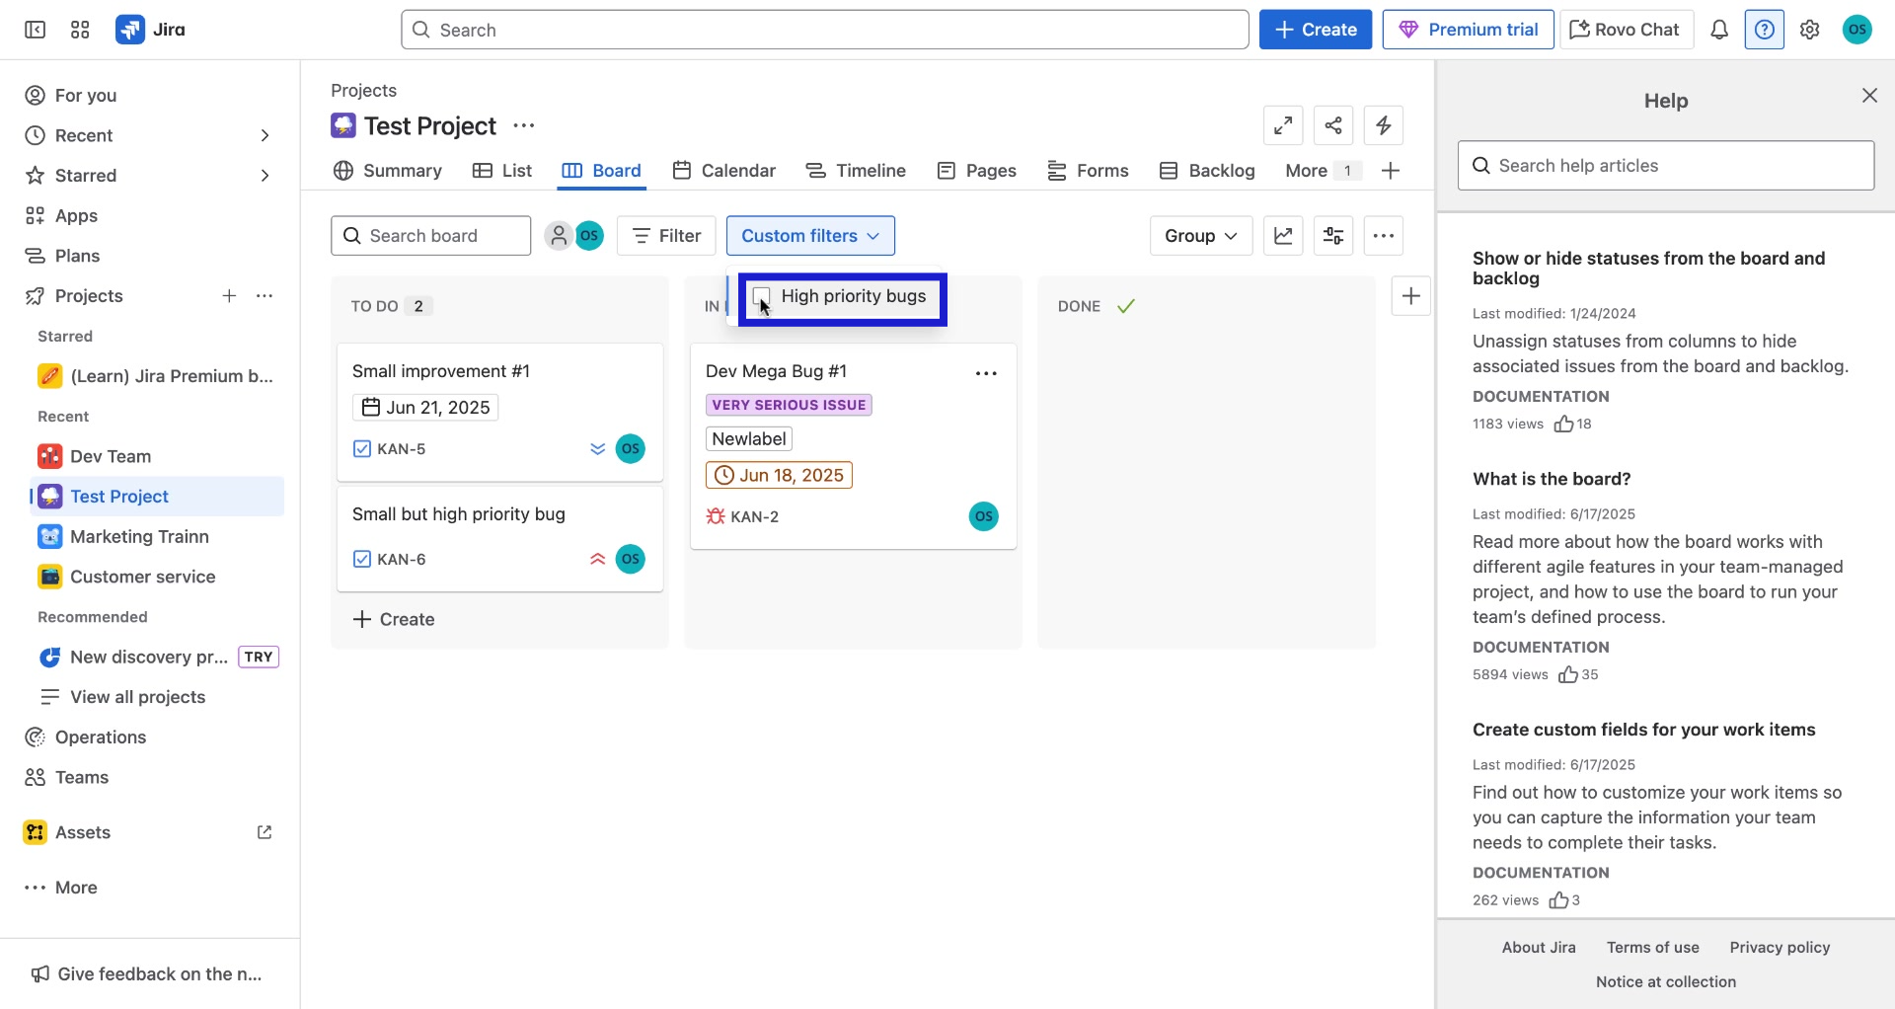Enter full screen with the expand icon
Screen dimensions: 1895x1009
(1282, 125)
